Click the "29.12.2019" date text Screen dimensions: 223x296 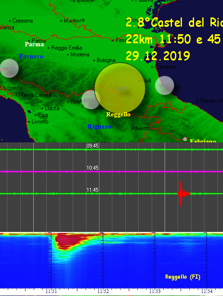tap(158, 56)
